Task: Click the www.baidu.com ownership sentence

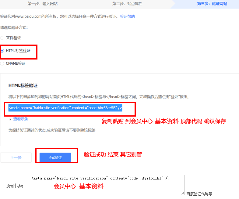Action: pyautogui.click(x=59, y=16)
